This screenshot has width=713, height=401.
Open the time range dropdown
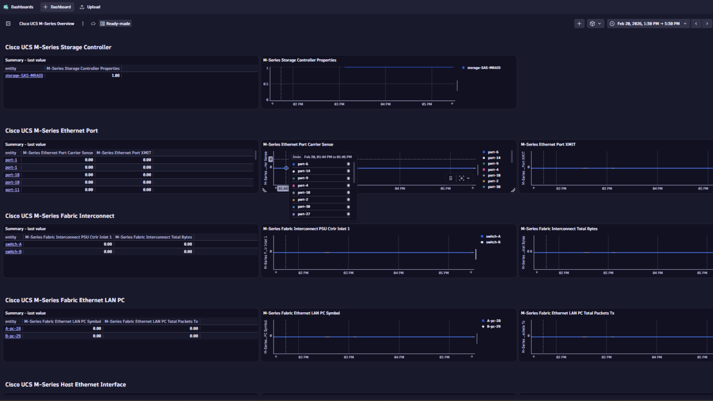[x=685, y=23]
